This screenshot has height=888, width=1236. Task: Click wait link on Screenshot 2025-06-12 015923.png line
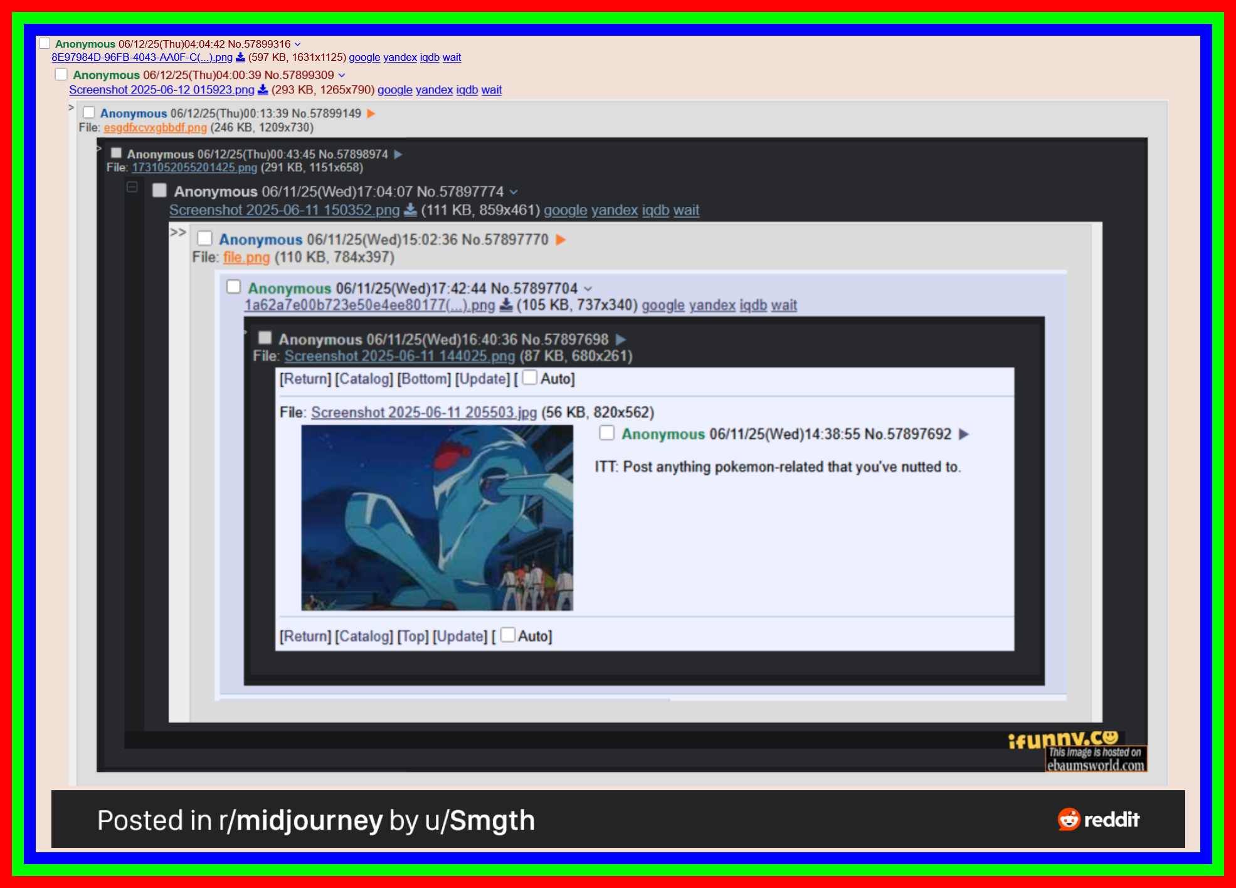(x=492, y=90)
